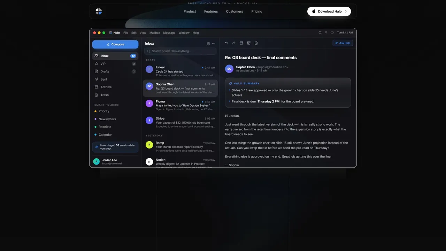Open the Customers page link
The image size is (446, 251).
click(x=234, y=12)
